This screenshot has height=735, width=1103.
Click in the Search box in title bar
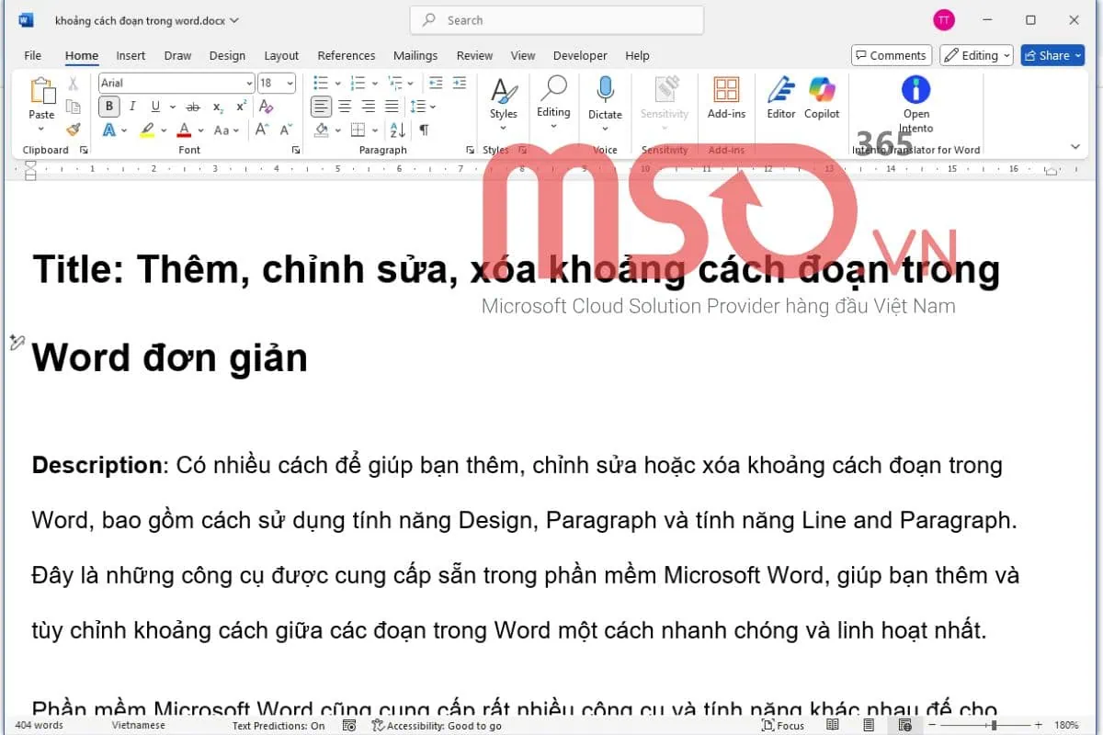pos(556,20)
